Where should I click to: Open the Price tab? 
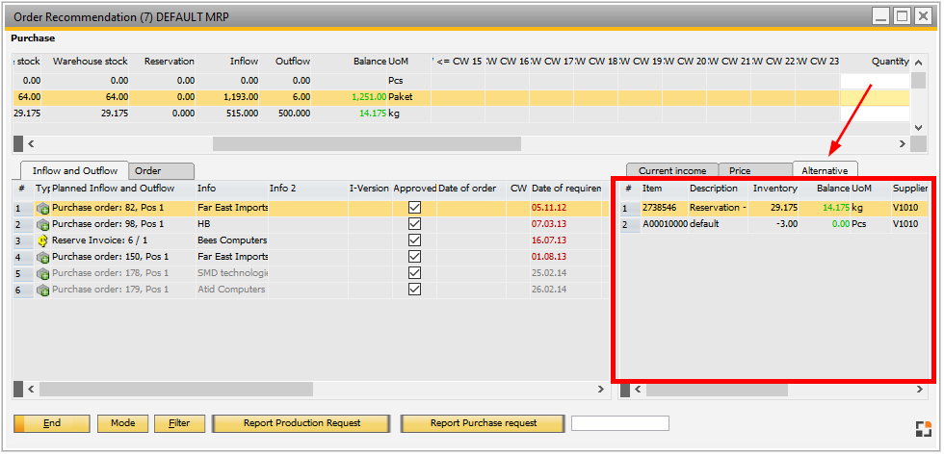740,171
